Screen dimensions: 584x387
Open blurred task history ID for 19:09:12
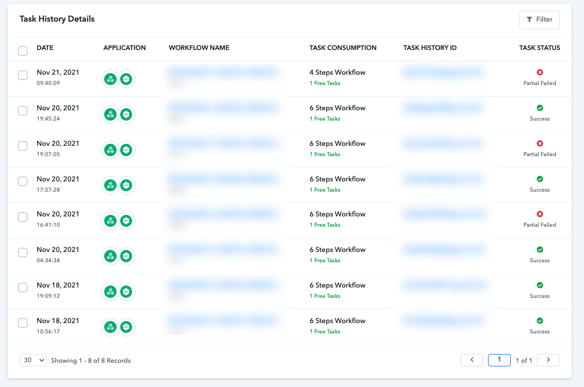click(444, 285)
